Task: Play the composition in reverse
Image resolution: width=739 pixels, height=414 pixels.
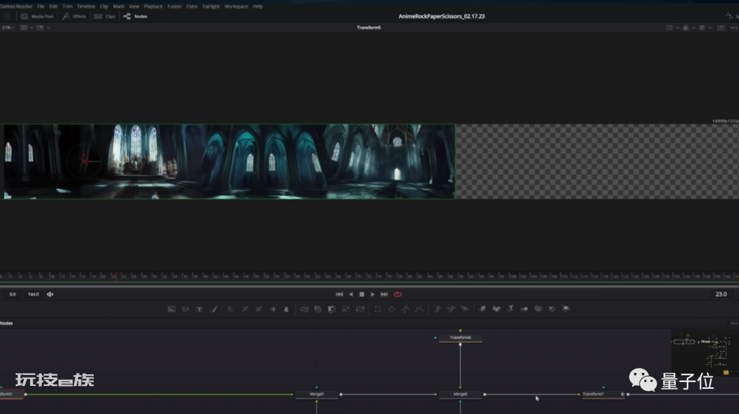Action: (351, 294)
